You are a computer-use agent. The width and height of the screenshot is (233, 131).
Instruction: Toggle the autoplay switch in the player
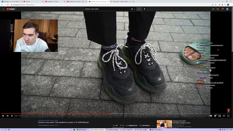click(210, 116)
